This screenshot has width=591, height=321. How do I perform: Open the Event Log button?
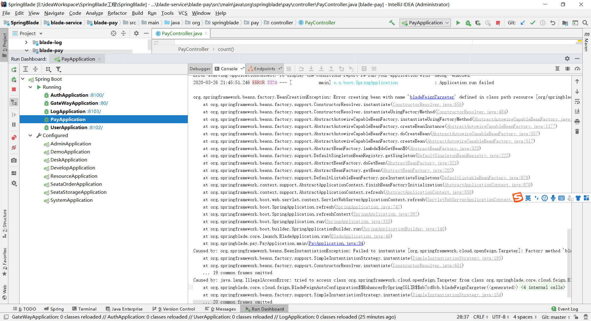pos(565,309)
